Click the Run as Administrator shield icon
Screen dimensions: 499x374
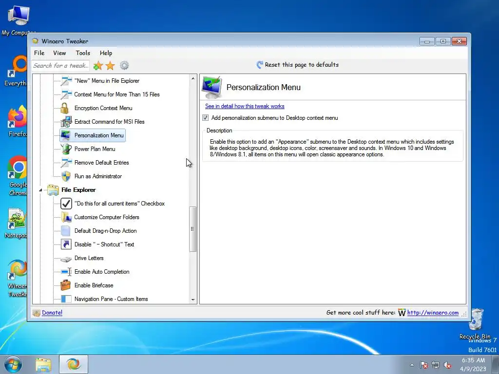[x=66, y=176]
